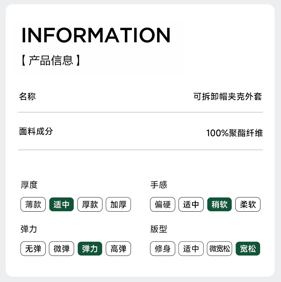Select 适中 under 手感
The image size is (281, 282).
point(191,205)
